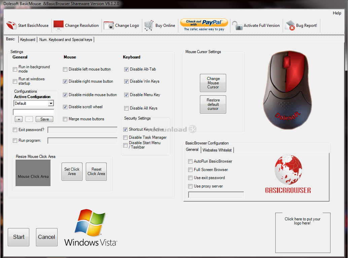Enable Merge mouse buttons checkbox

(65, 119)
